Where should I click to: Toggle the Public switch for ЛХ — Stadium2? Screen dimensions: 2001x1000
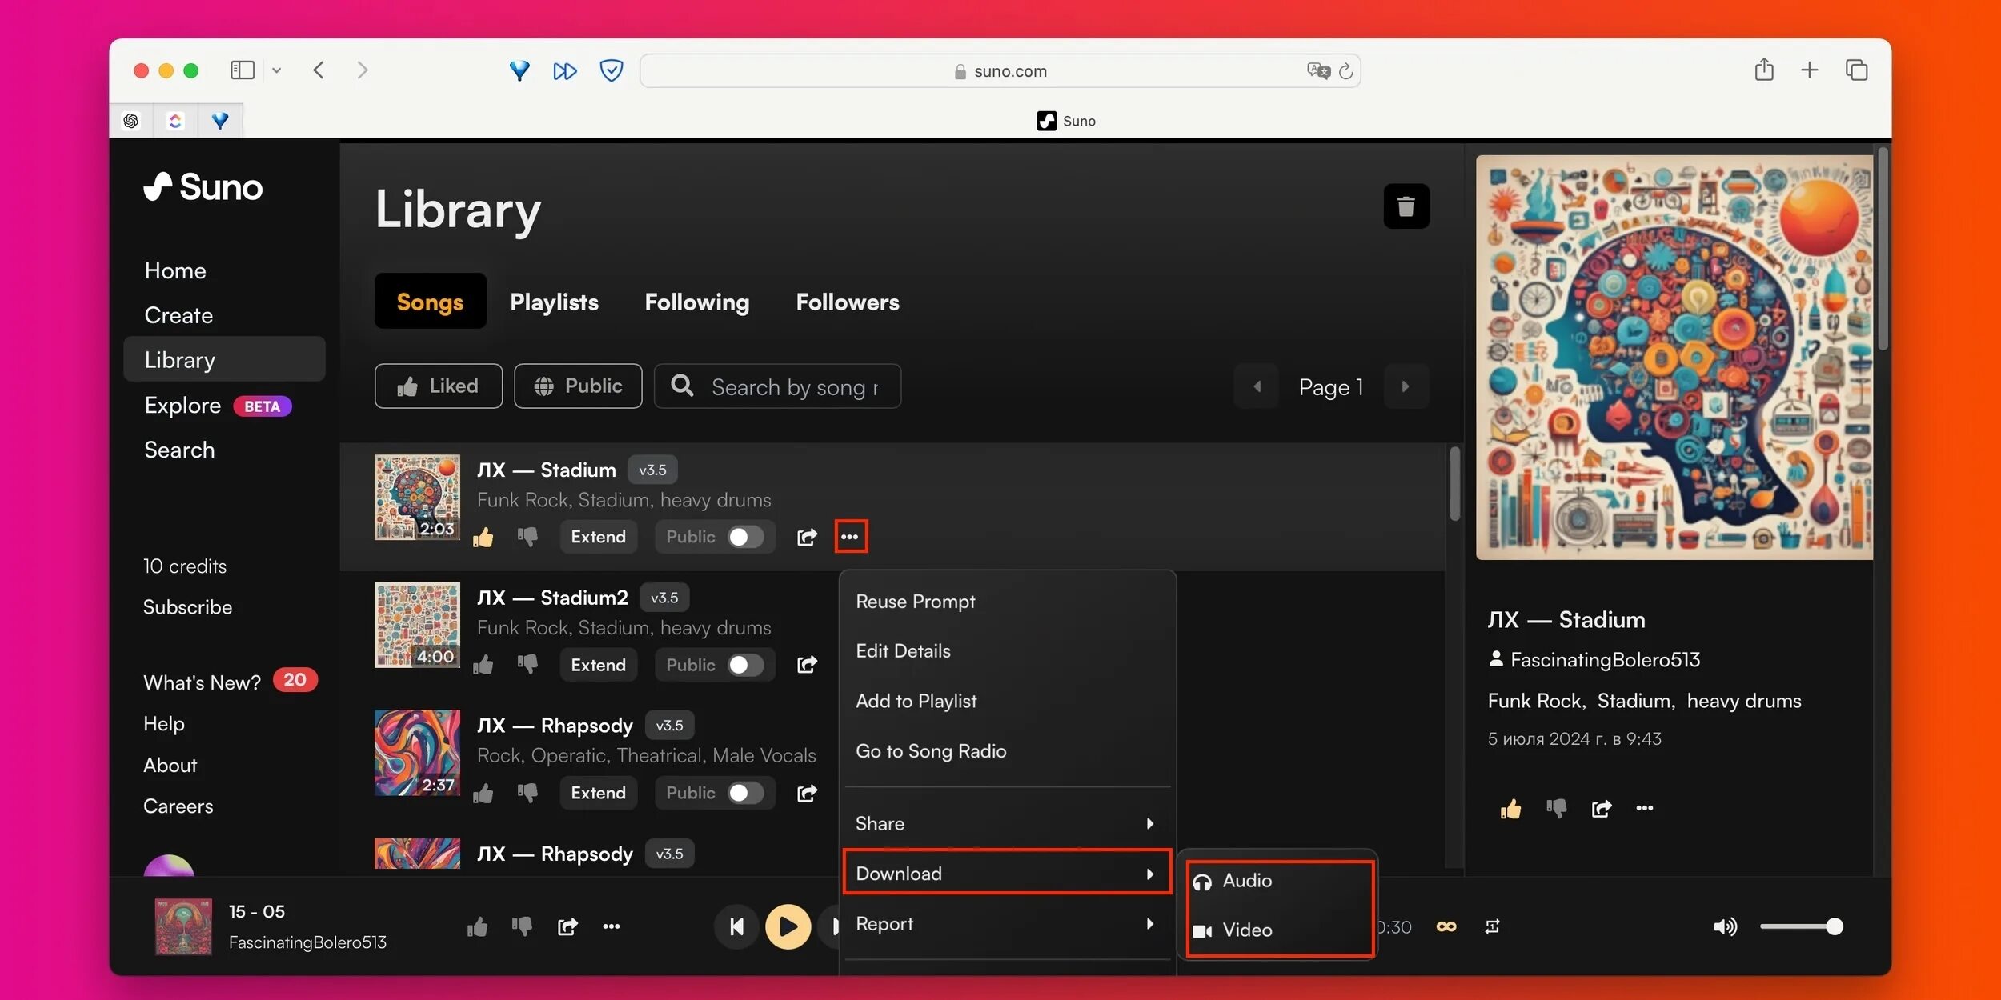[x=744, y=665]
